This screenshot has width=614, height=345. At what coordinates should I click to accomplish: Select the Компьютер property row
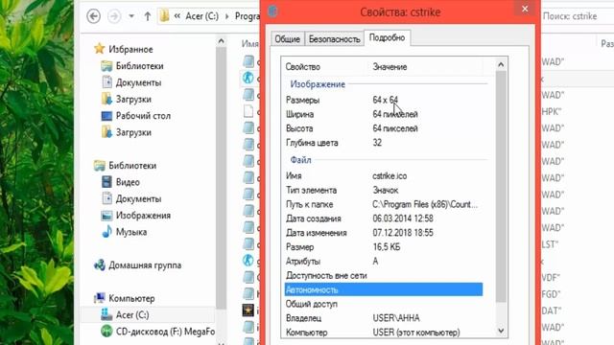point(384,333)
